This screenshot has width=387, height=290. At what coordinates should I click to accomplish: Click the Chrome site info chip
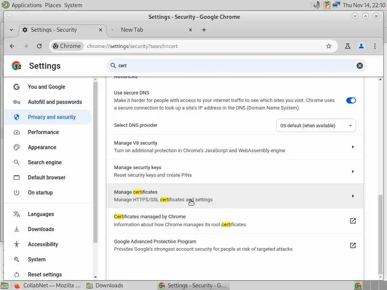67,46
